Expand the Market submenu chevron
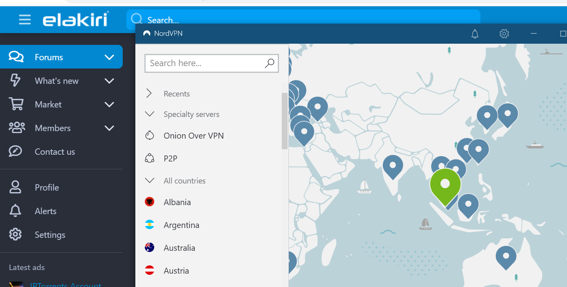Viewport: 567px width, 287px height. [109, 104]
